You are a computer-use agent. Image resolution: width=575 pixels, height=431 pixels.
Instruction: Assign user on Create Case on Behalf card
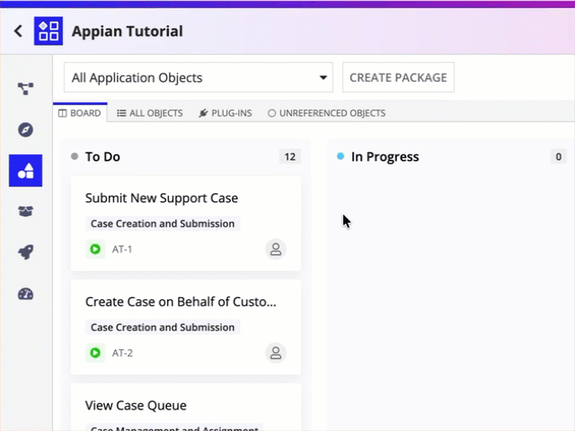coord(276,353)
